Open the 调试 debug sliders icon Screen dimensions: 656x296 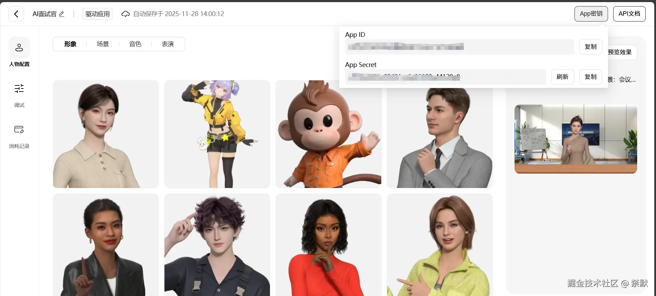pos(19,89)
